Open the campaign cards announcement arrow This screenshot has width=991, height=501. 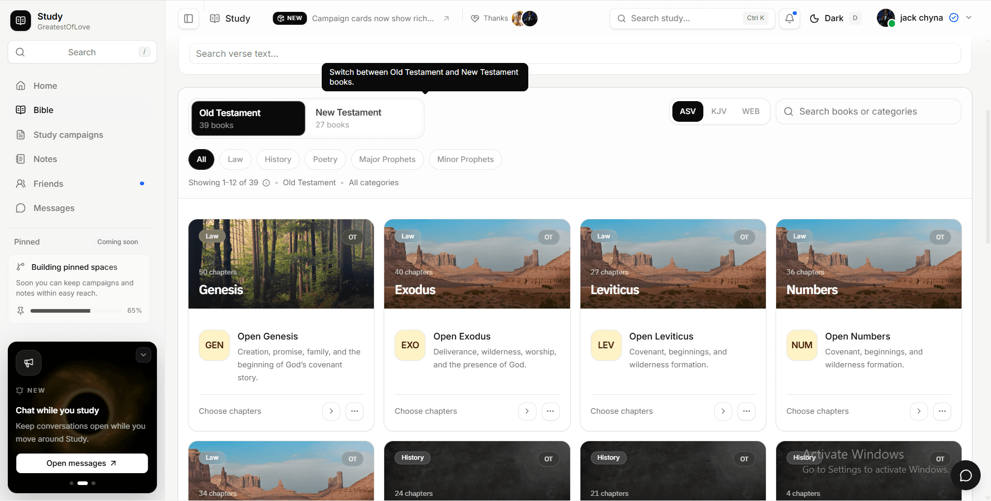point(446,19)
